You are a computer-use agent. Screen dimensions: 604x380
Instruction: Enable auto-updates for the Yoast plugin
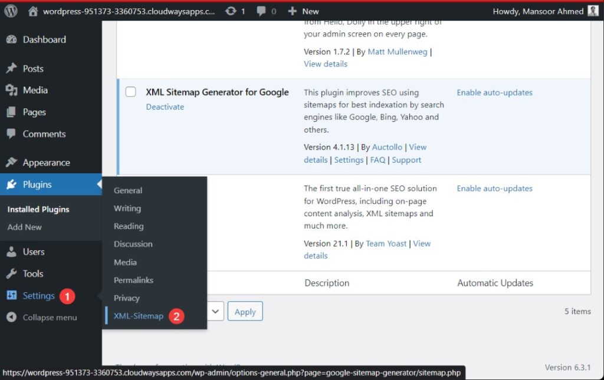tap(495, 189)
